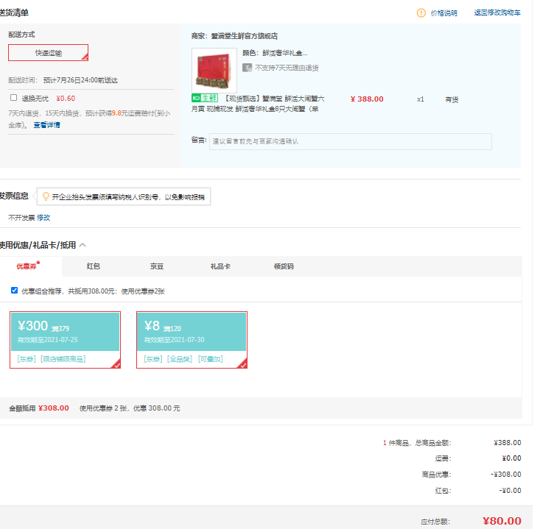The height and width of the screenshot is (529, 537).
Task: Click the lightbulb invoice tip icon
Action: coord(46,196)
